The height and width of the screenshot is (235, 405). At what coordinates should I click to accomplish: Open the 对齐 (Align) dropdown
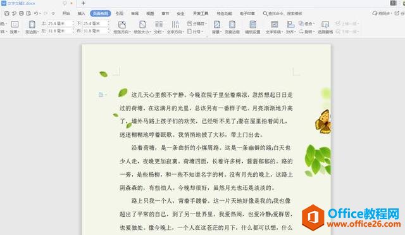click(291, 27)
